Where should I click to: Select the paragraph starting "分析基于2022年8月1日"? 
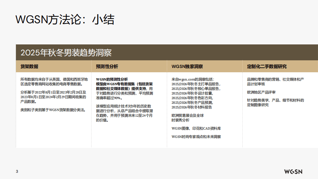tap(53, 97)
